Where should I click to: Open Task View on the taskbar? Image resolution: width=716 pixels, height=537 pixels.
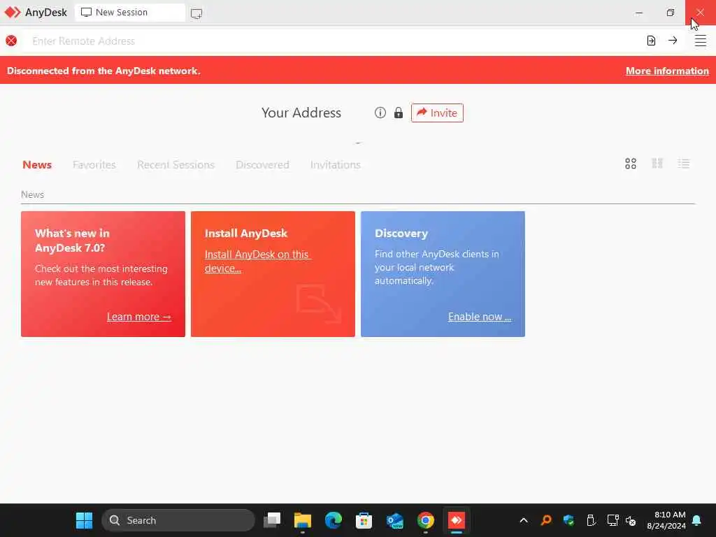pyautogui.click(x=272, y=520)
